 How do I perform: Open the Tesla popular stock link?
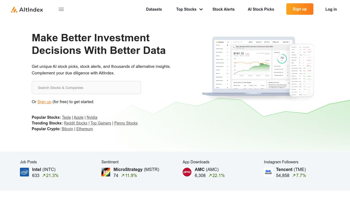(66, 117)
